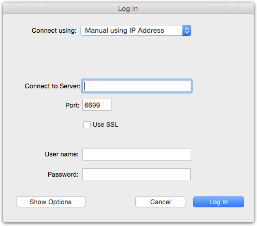This screenshot has height=226, width=257.
Task: Click the Log In title bar
Action: coord(128,8)
